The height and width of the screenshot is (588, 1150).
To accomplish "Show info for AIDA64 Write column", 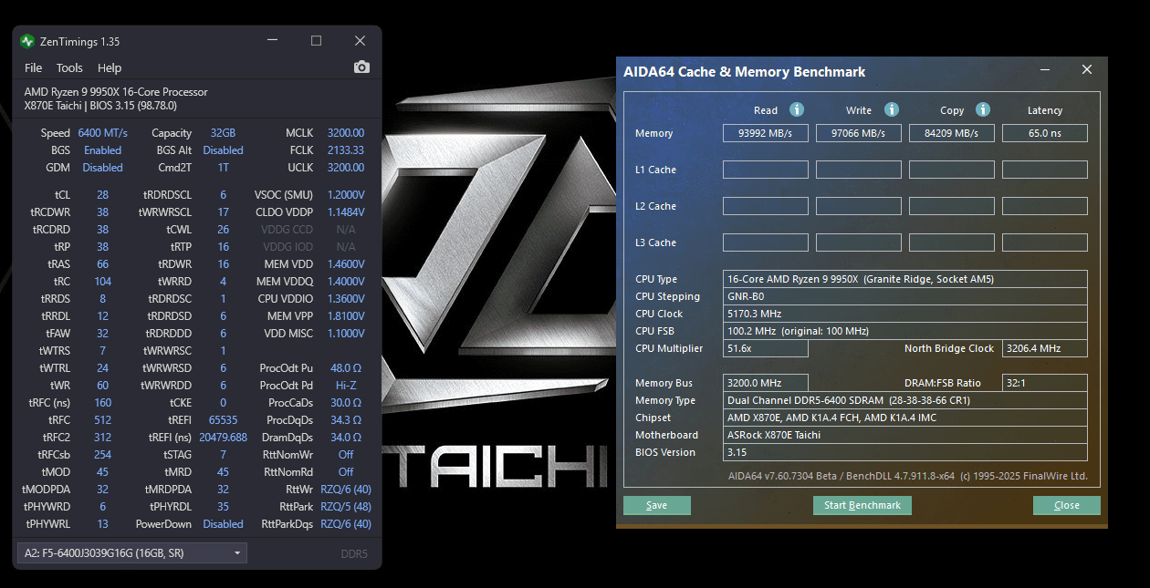I will click(x=892, y=109).
